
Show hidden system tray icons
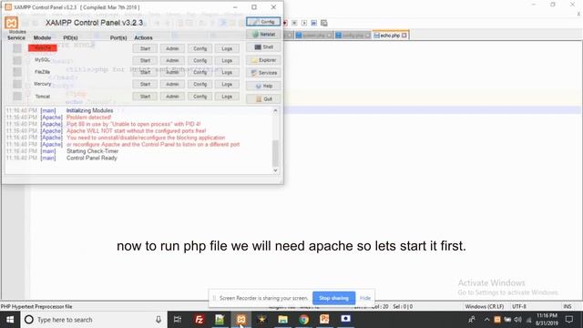(x=486, y=320)
